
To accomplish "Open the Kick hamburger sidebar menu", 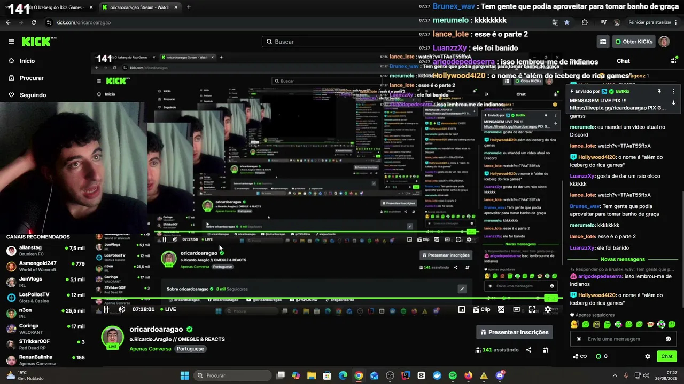I will pos(11,42).
